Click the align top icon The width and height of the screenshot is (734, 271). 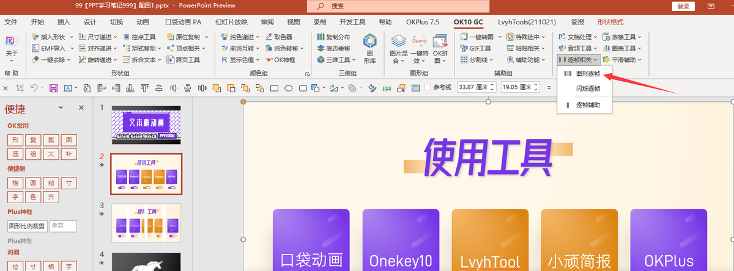click(x=144, y=88)
